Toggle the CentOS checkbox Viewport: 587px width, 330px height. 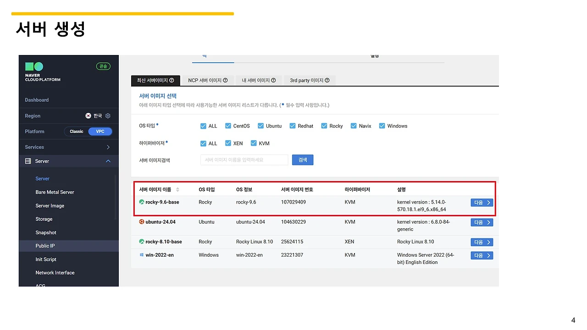tap(228, 126)
